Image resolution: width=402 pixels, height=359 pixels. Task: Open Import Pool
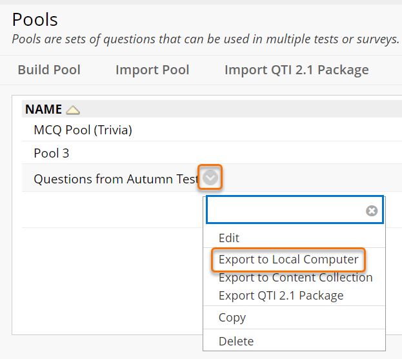point(152,70)
